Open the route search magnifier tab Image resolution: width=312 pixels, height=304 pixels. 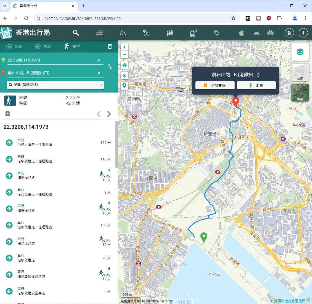coord(76,33)
